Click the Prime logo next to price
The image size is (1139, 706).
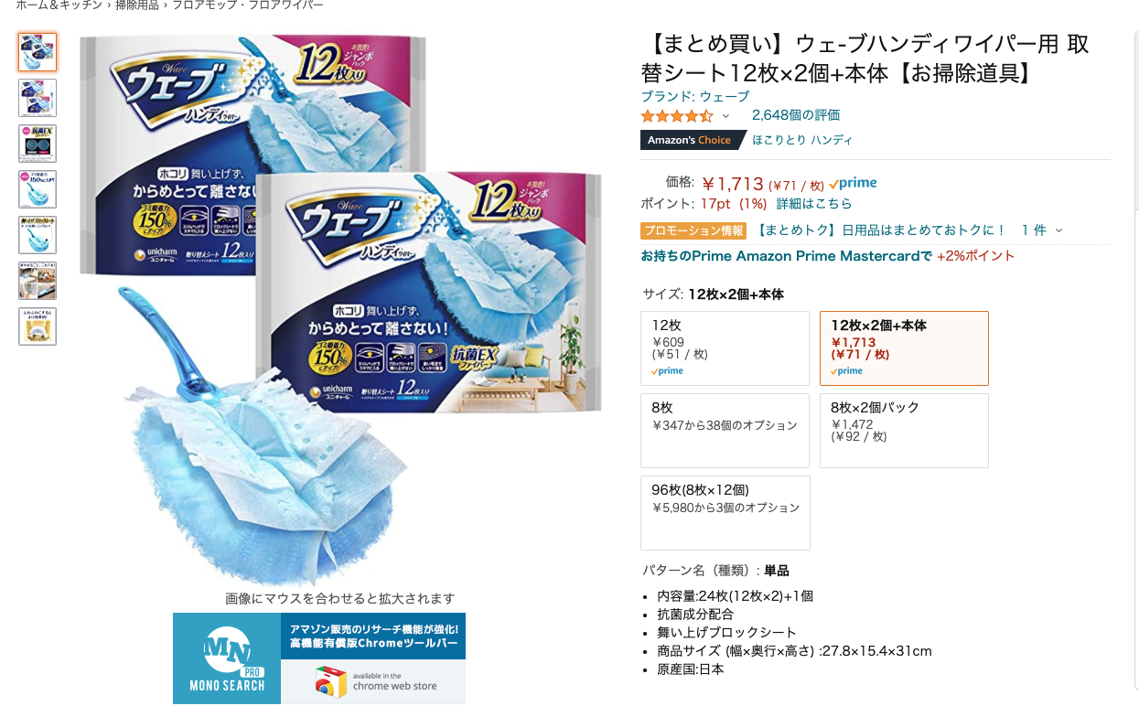[x=853, y=184]
